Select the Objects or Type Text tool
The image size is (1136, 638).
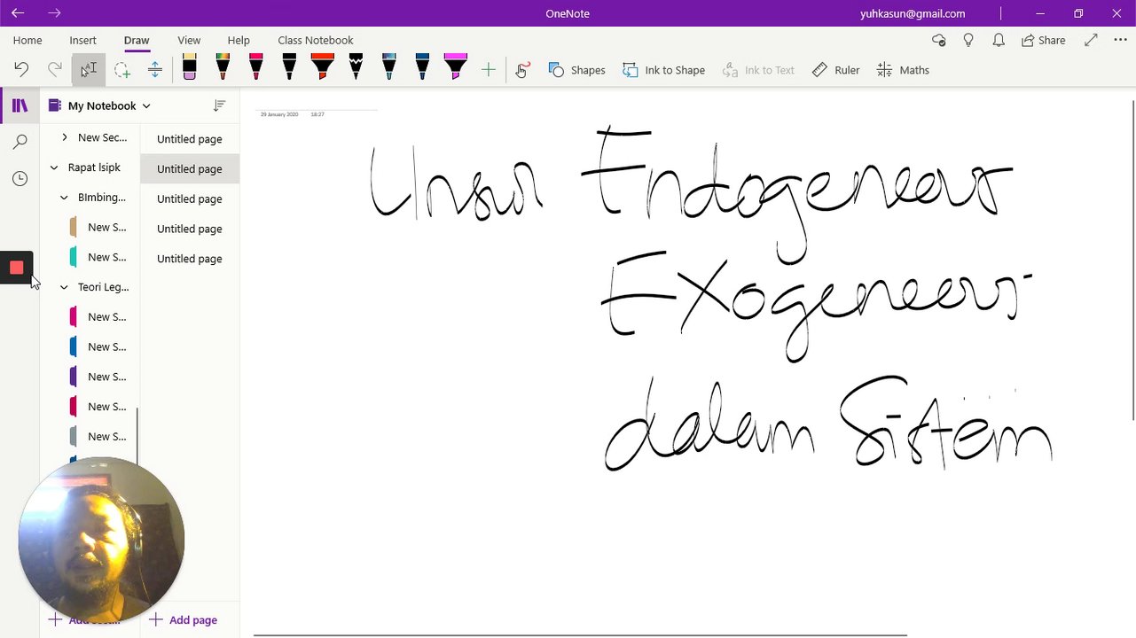88,70
